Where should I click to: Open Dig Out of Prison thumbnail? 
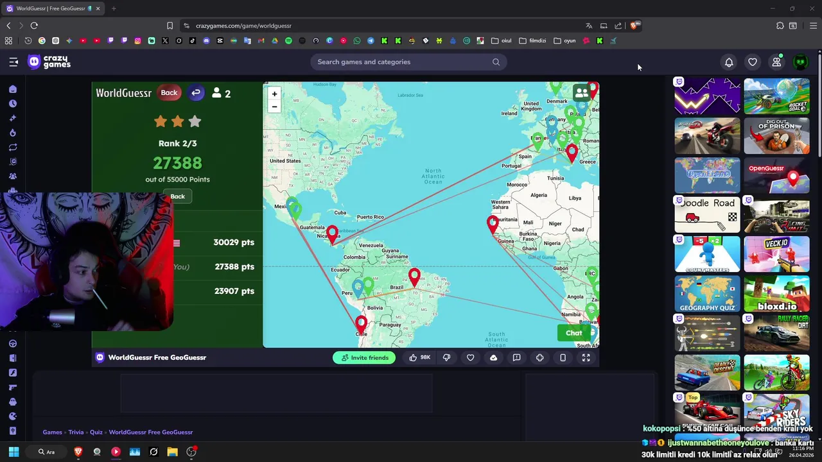point(776,136)
